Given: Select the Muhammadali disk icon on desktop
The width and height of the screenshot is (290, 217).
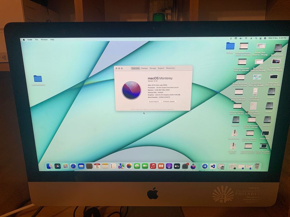Looking at the screenshot, I should click(278, 48).
